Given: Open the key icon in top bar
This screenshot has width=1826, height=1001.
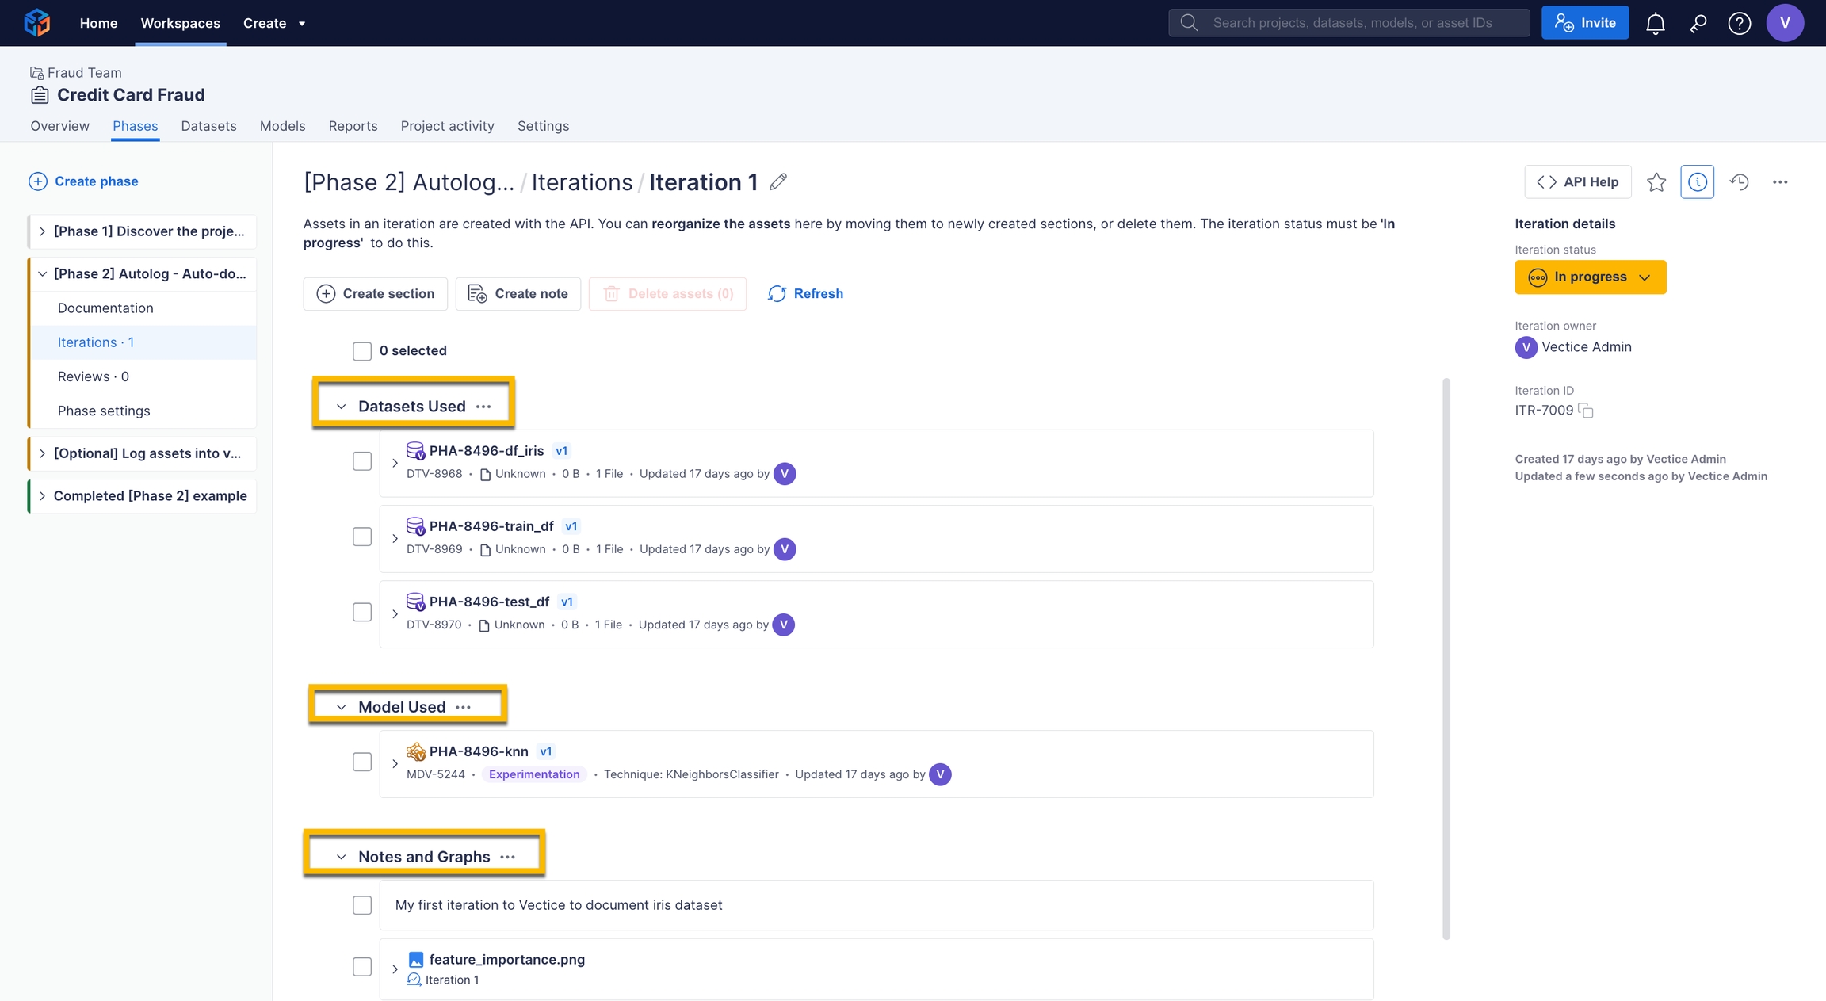Looking at the screenshot, I should tap(1698, 24).
